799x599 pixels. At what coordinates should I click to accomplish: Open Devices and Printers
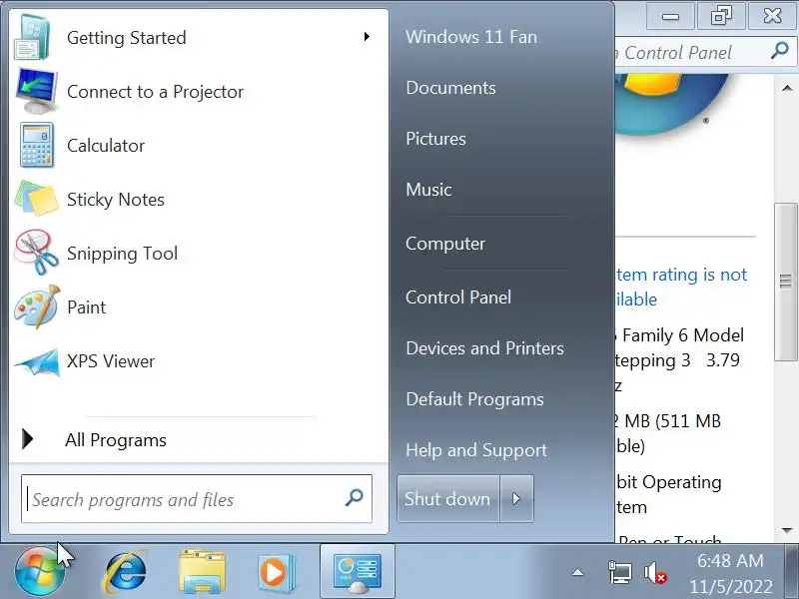(x=484, y=347)
